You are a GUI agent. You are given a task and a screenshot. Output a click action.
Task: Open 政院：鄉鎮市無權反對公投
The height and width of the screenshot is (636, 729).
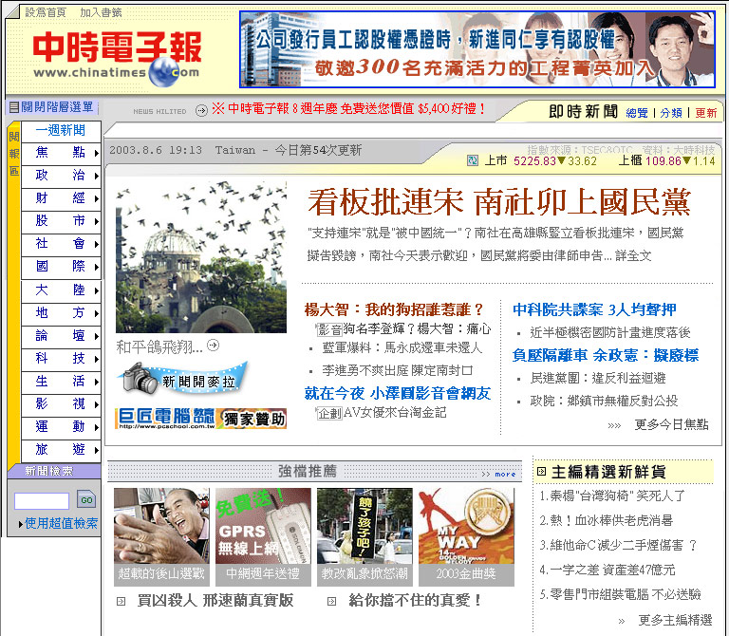[604, 401]
